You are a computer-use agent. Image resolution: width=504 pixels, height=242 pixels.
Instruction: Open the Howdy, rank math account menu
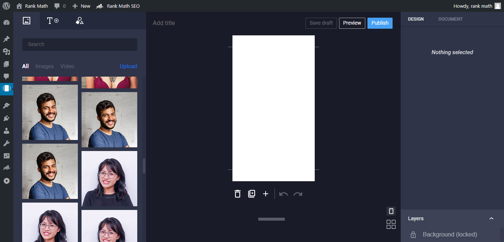pyautogui.click(x=477, y=6)
